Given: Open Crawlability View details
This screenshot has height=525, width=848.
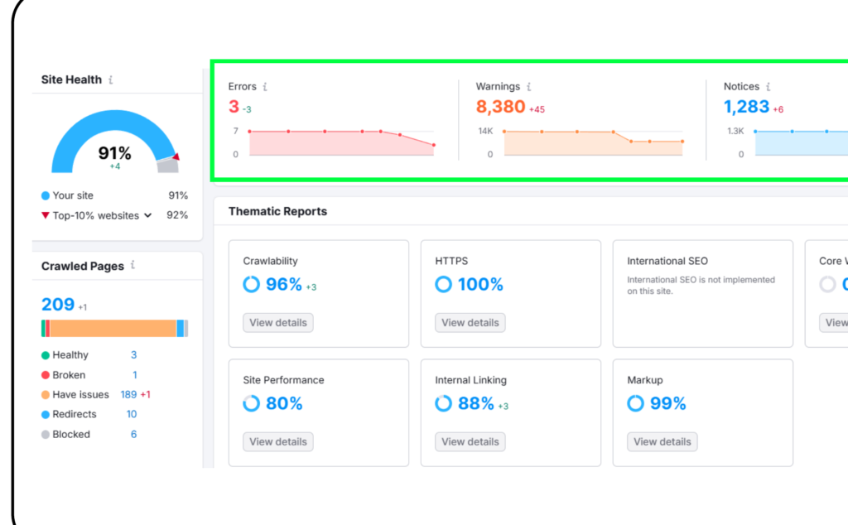Looking at the screenshot, I should (278, 323).
